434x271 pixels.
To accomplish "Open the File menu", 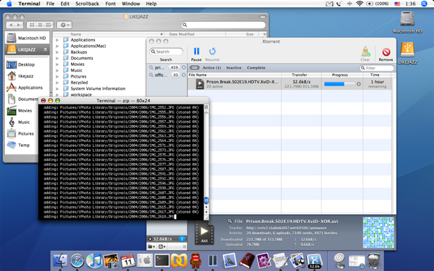I will [x=50, y=3].
